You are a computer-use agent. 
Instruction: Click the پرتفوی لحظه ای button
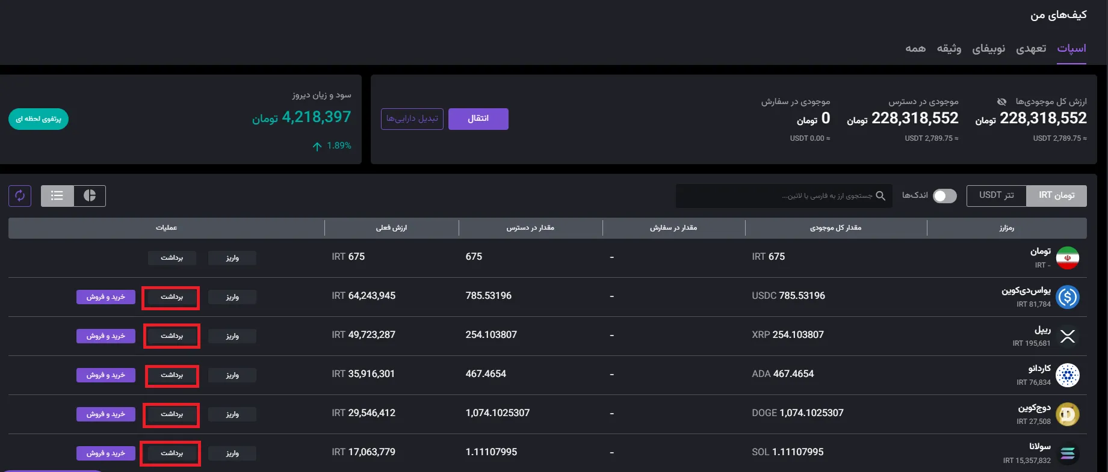point(39,119)
